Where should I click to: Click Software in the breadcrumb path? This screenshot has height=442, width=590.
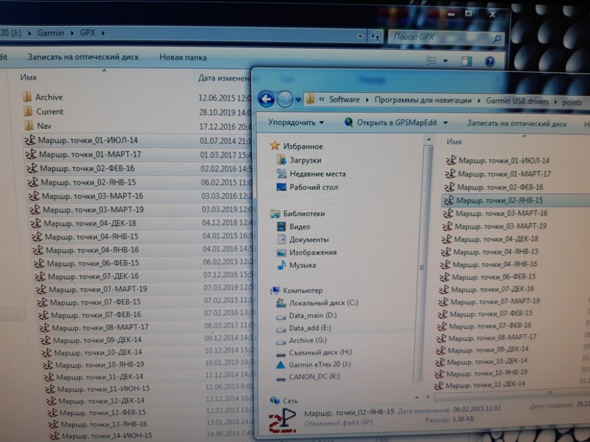[x=344, y=100]
